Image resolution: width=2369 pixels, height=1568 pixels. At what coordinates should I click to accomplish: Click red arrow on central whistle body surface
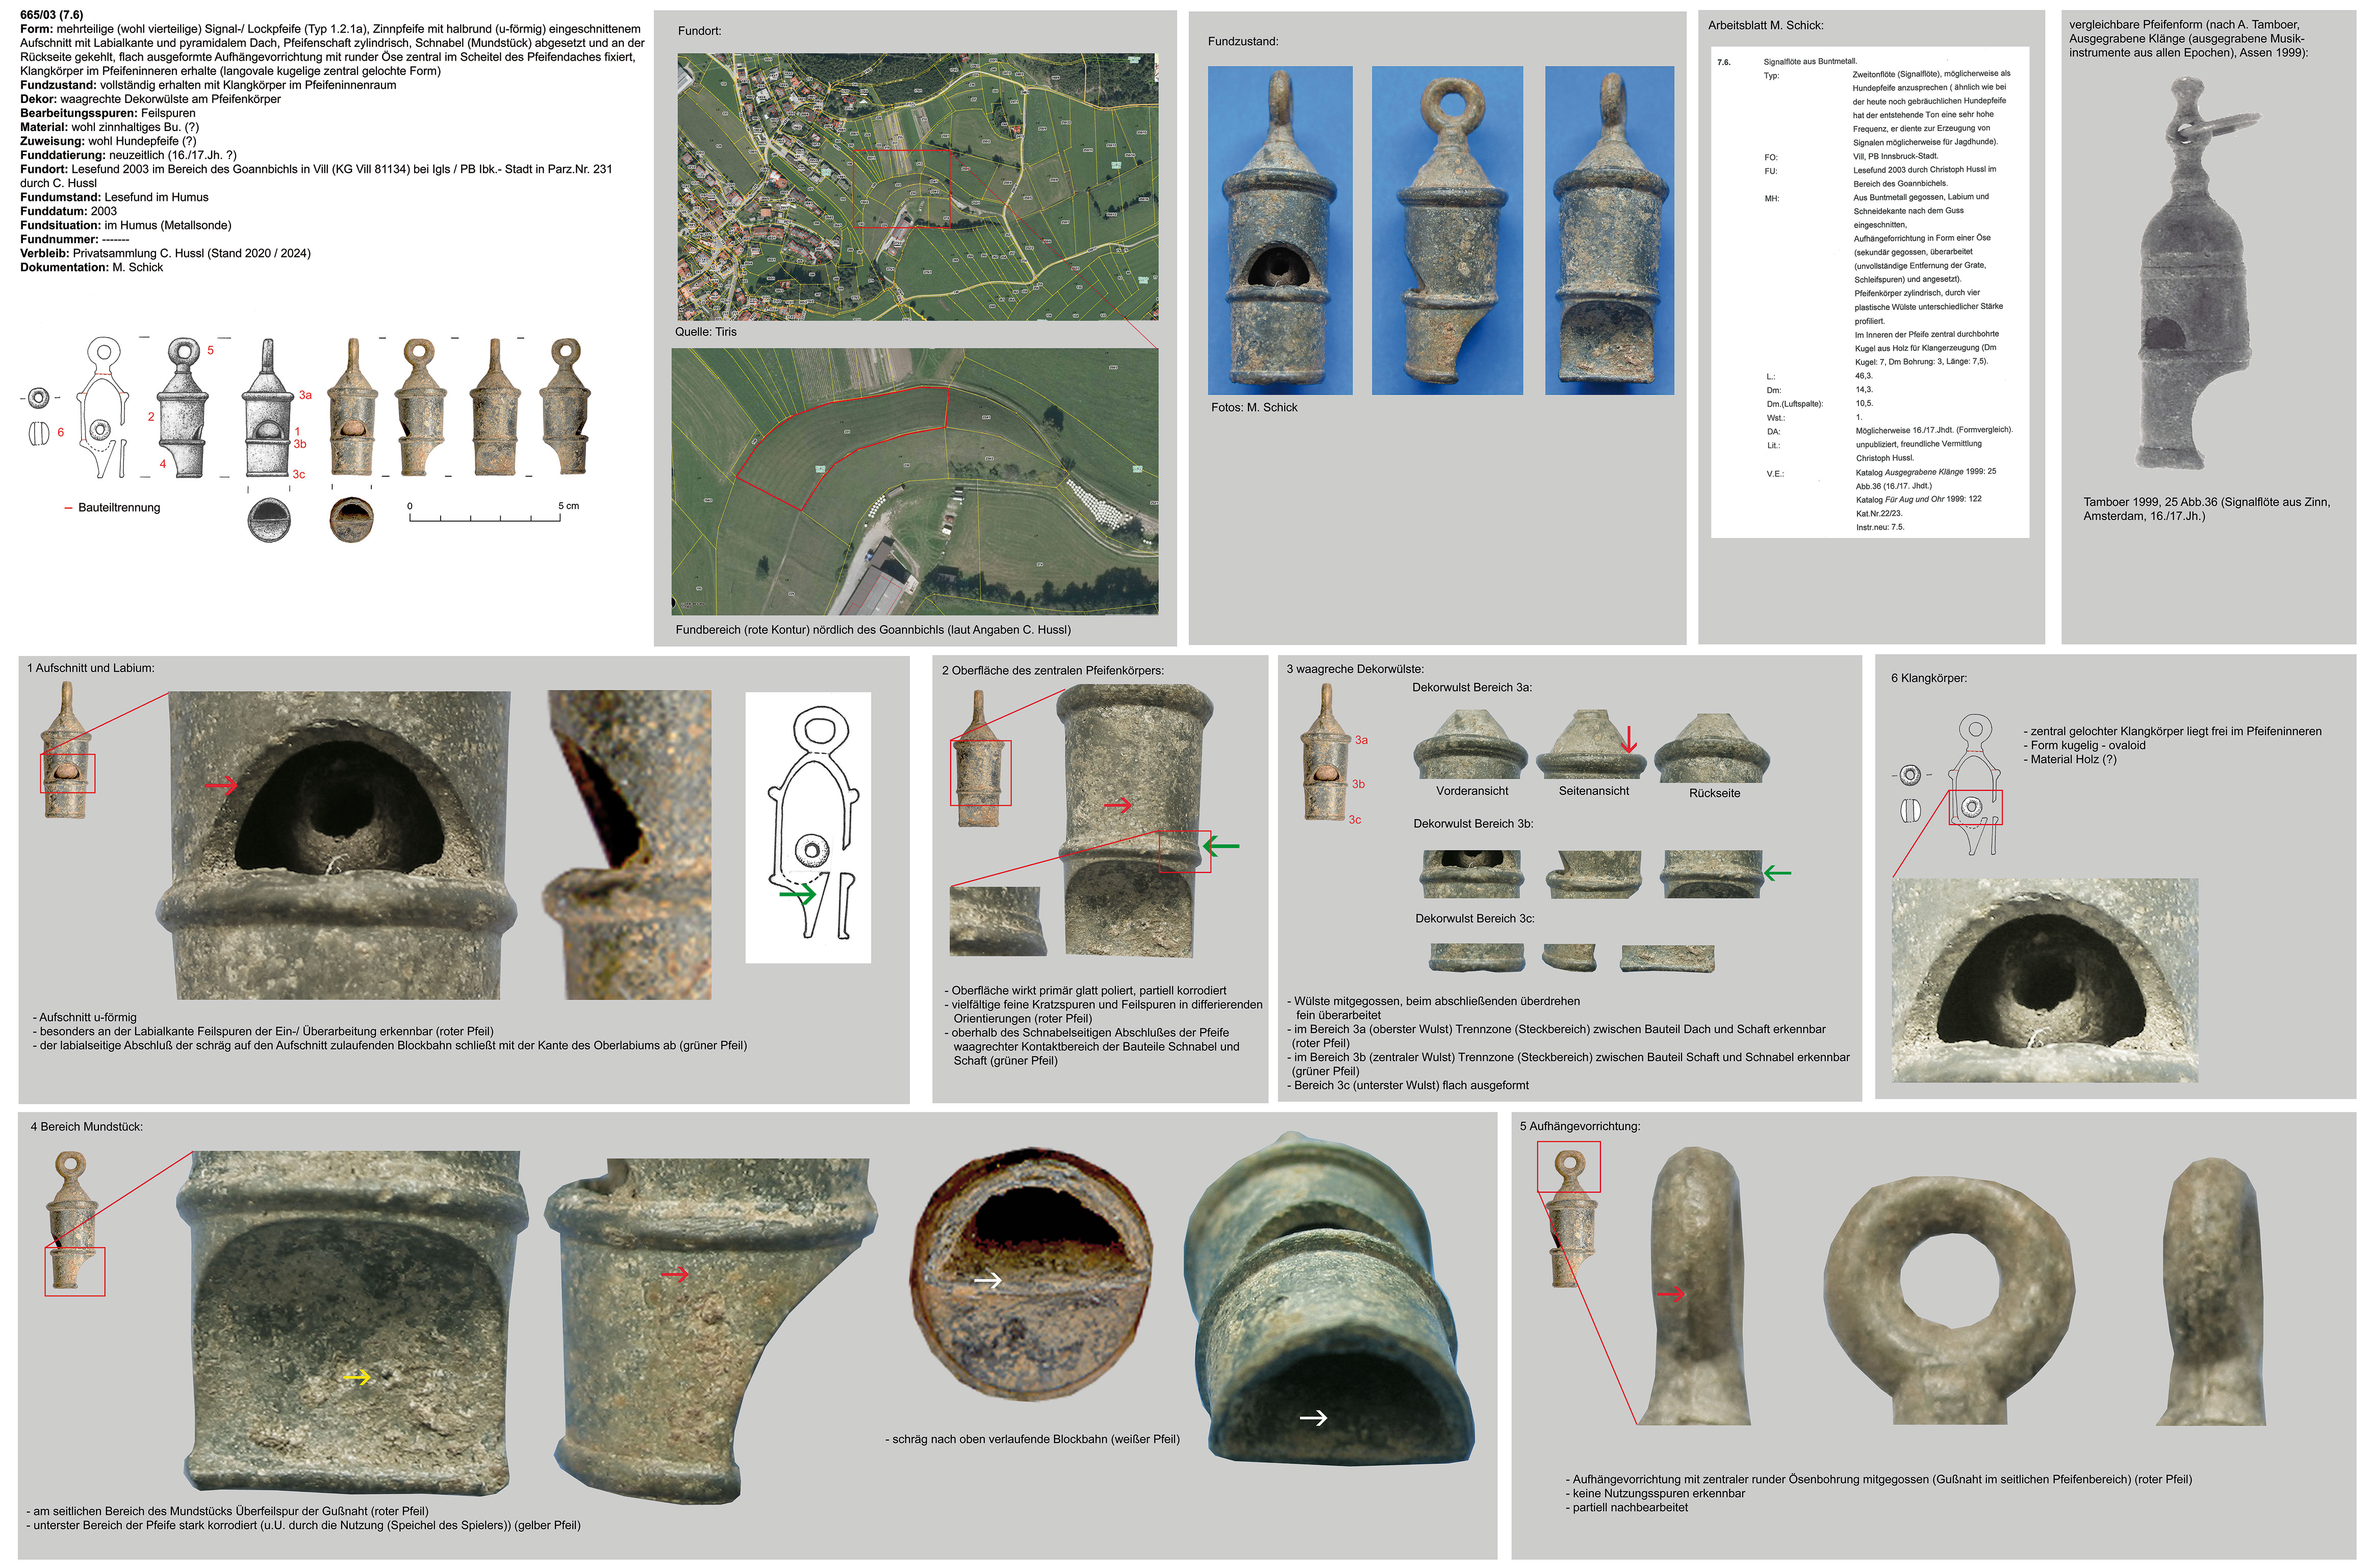[x=1117, y=804]
